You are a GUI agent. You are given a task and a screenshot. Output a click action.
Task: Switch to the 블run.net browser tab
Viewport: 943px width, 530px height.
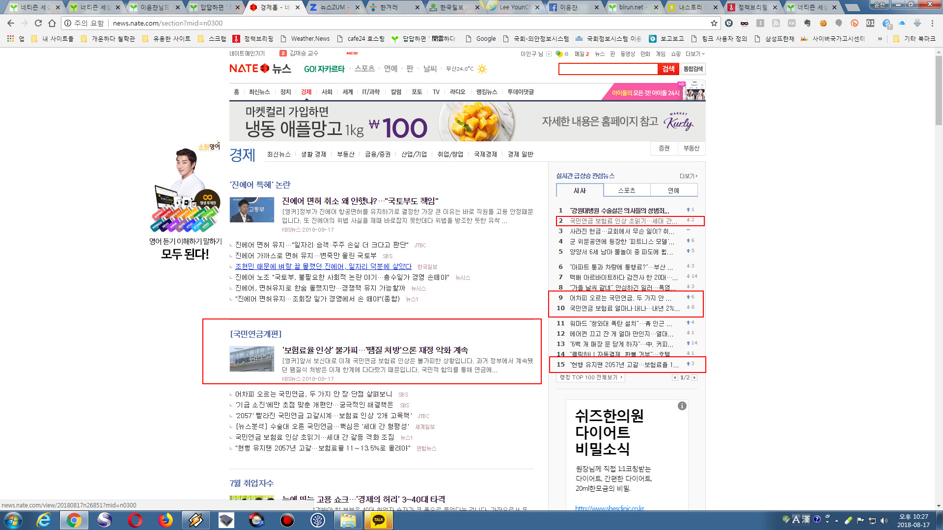coord(634,7)
